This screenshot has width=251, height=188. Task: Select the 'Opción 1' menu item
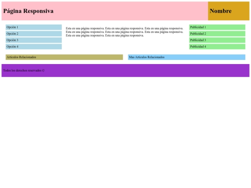click(x=33, y=27)
